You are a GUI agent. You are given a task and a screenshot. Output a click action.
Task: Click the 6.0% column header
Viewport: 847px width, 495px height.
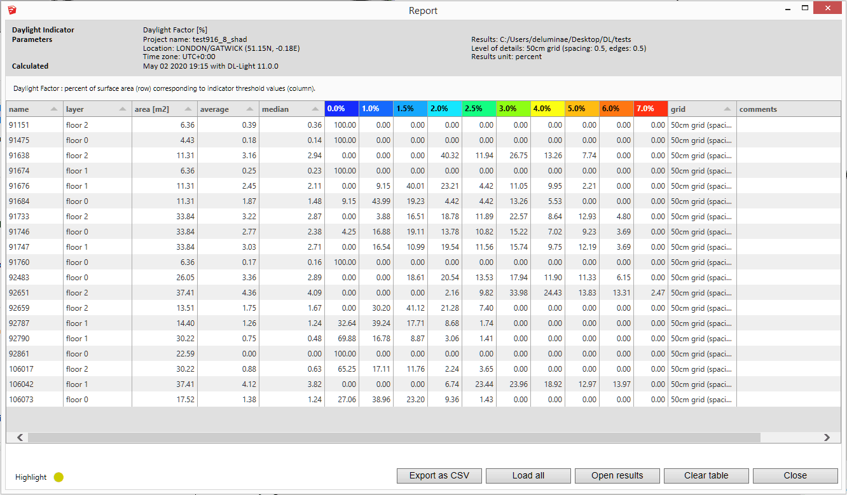tap(616, 109)
